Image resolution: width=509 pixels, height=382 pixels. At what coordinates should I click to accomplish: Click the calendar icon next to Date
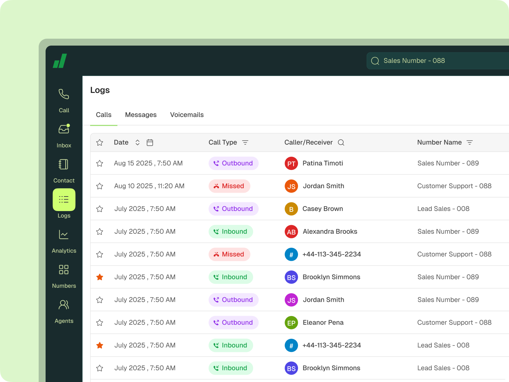click(150, 142)
